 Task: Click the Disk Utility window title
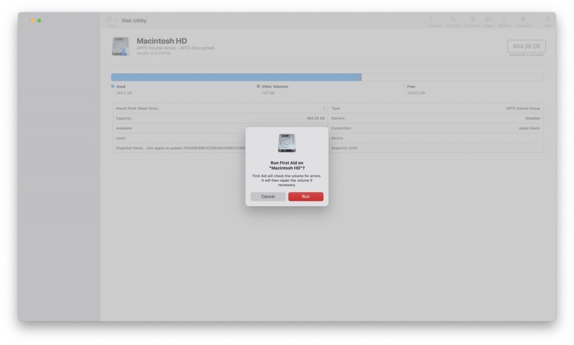click(x=134, y=21)
